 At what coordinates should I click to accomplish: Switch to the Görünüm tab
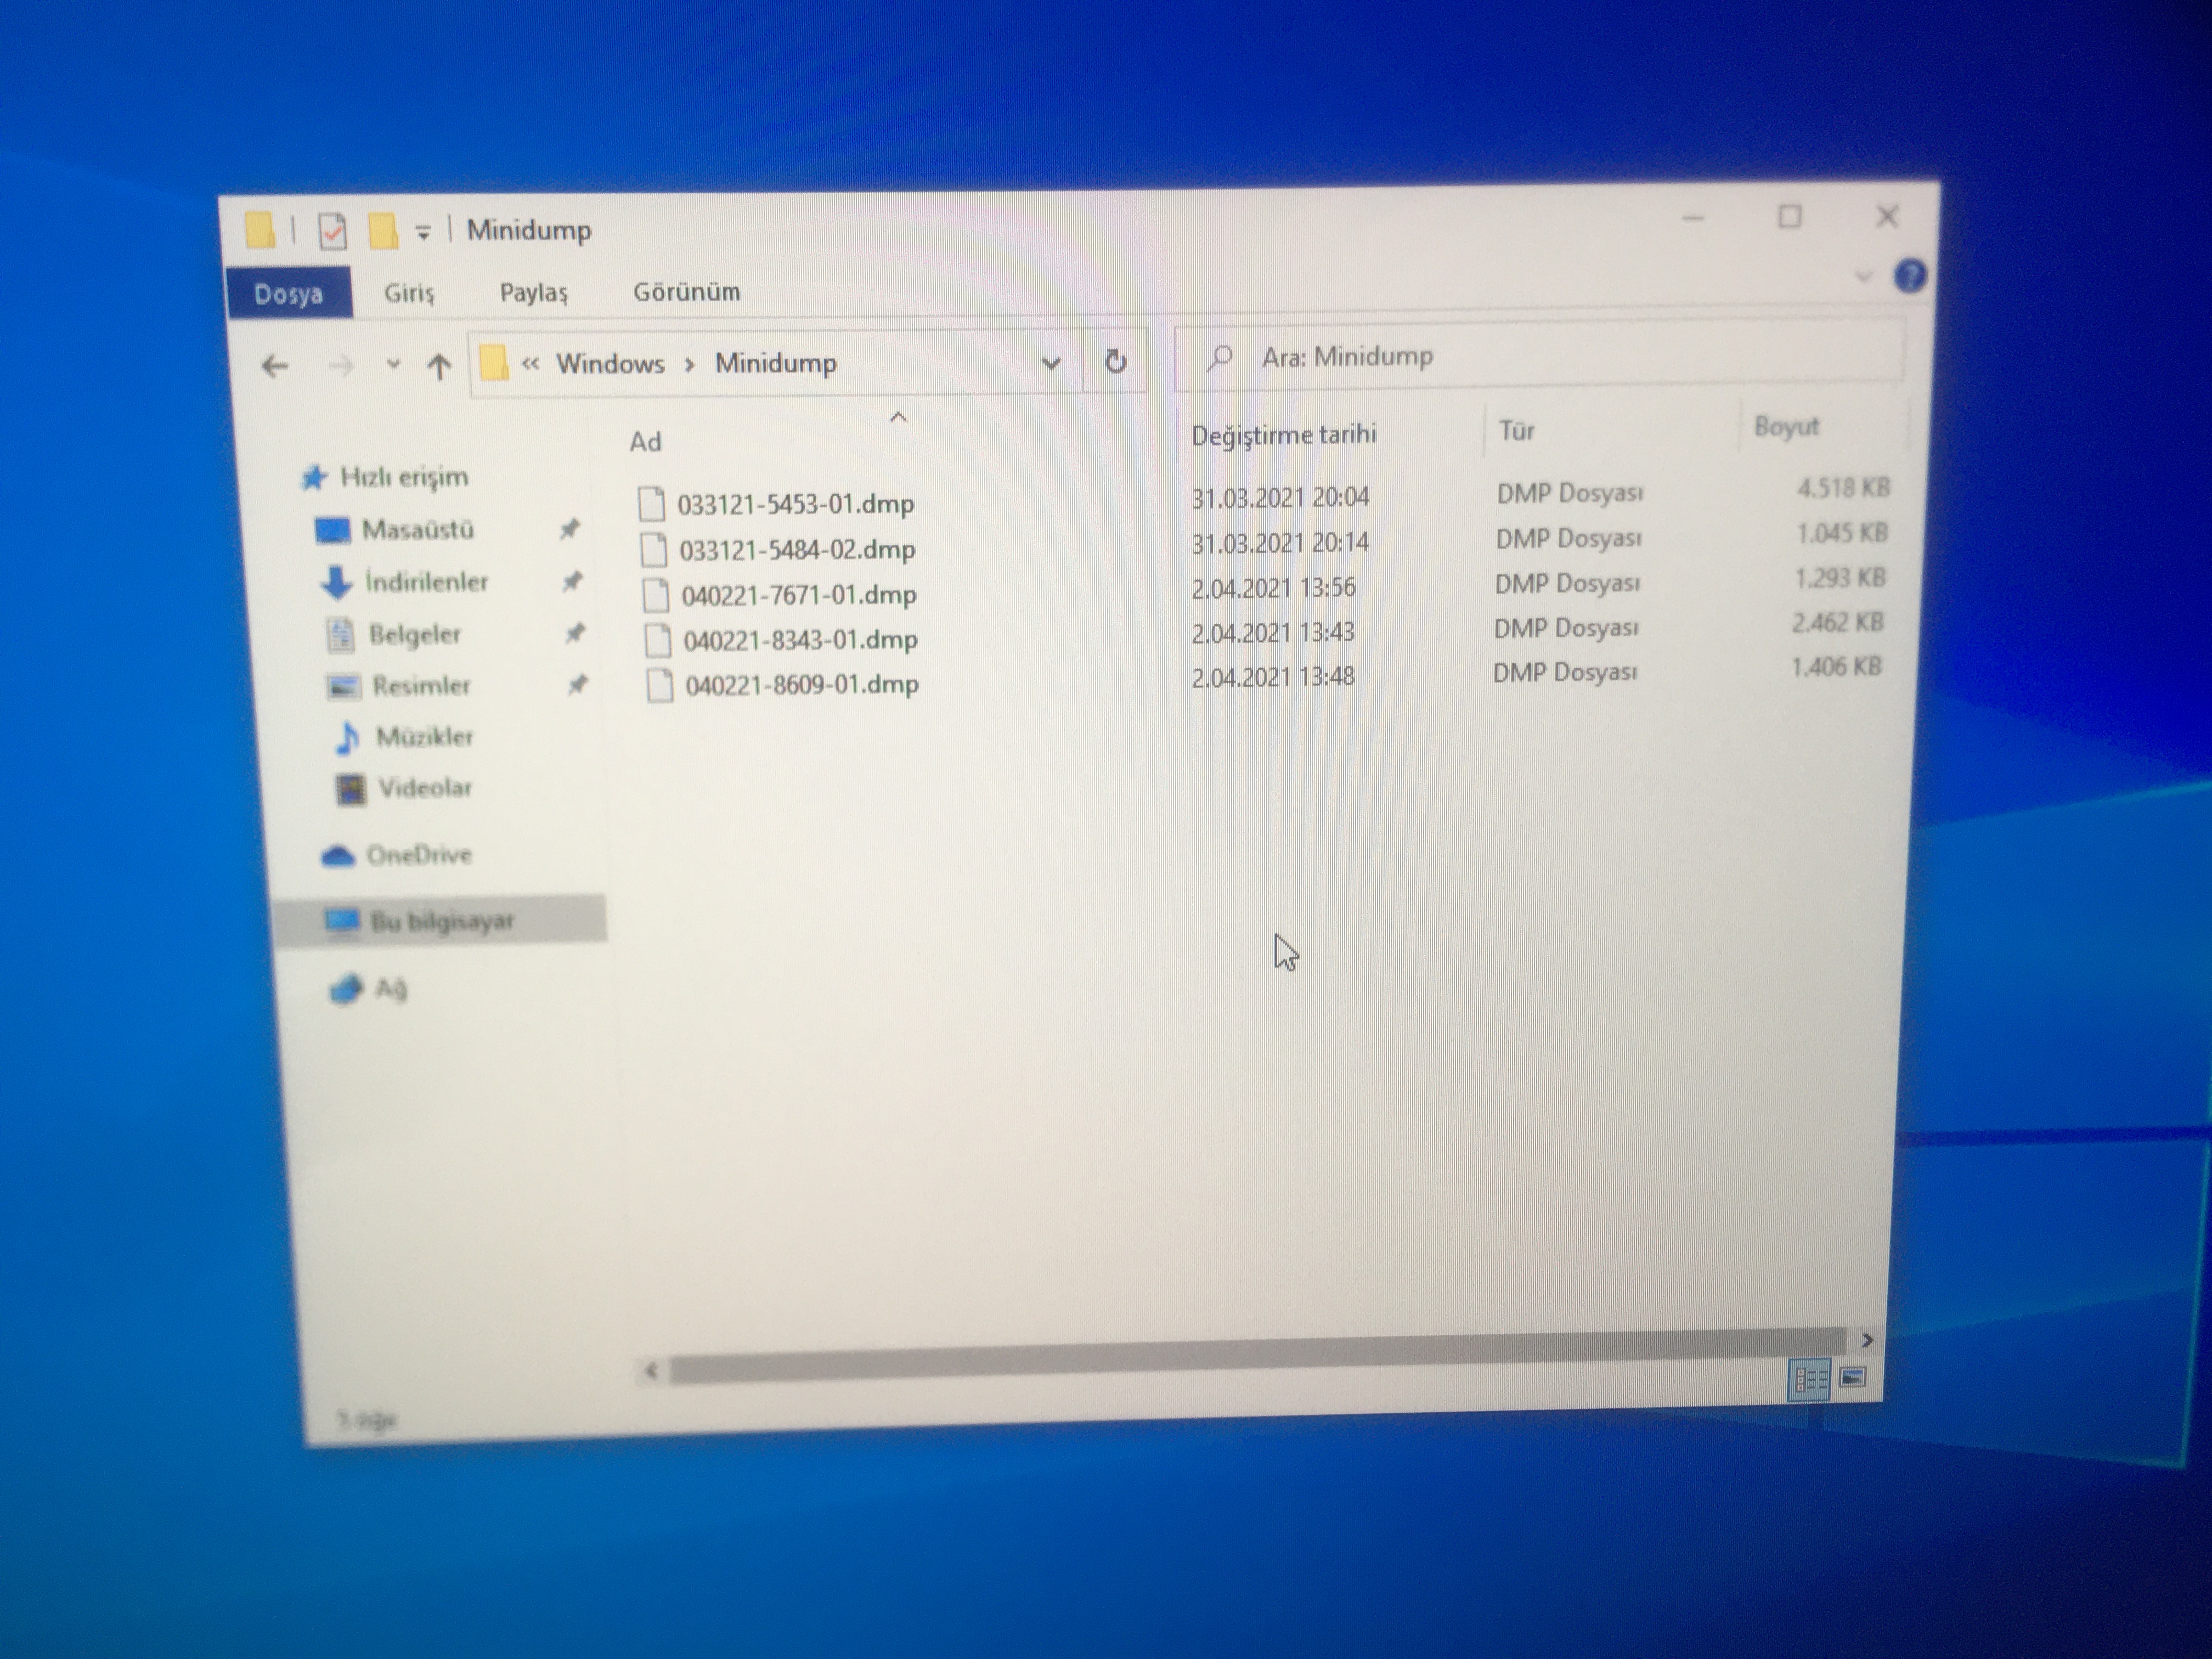tap(687, 292)
